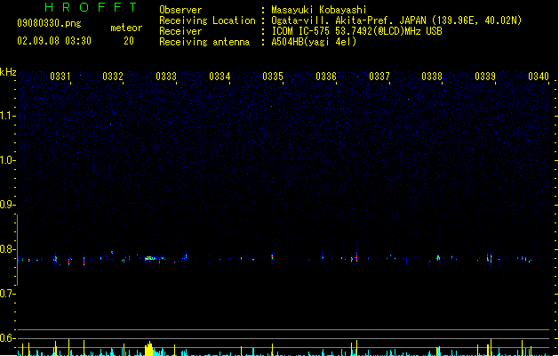Click the 0334 time marker
The width and height of the screenshot is (559, 356).
coord(220,77)
